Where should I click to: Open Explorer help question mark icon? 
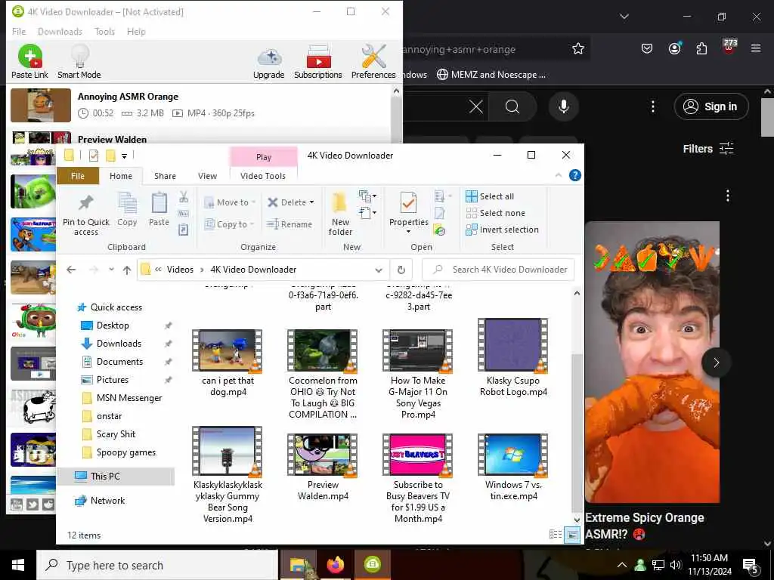click(575, 175)
